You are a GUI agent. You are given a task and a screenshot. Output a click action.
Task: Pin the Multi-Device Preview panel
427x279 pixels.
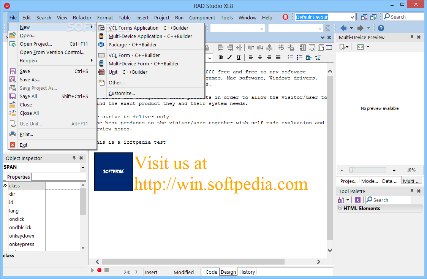(412, 37)
